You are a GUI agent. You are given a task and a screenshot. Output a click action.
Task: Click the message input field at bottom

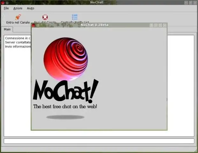(x=99, y=141)
